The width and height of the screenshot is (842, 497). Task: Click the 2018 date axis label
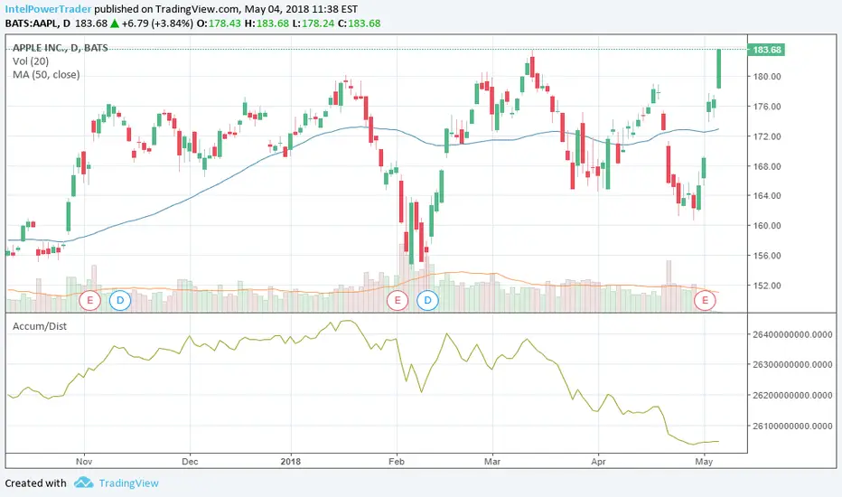click(291, 462)
